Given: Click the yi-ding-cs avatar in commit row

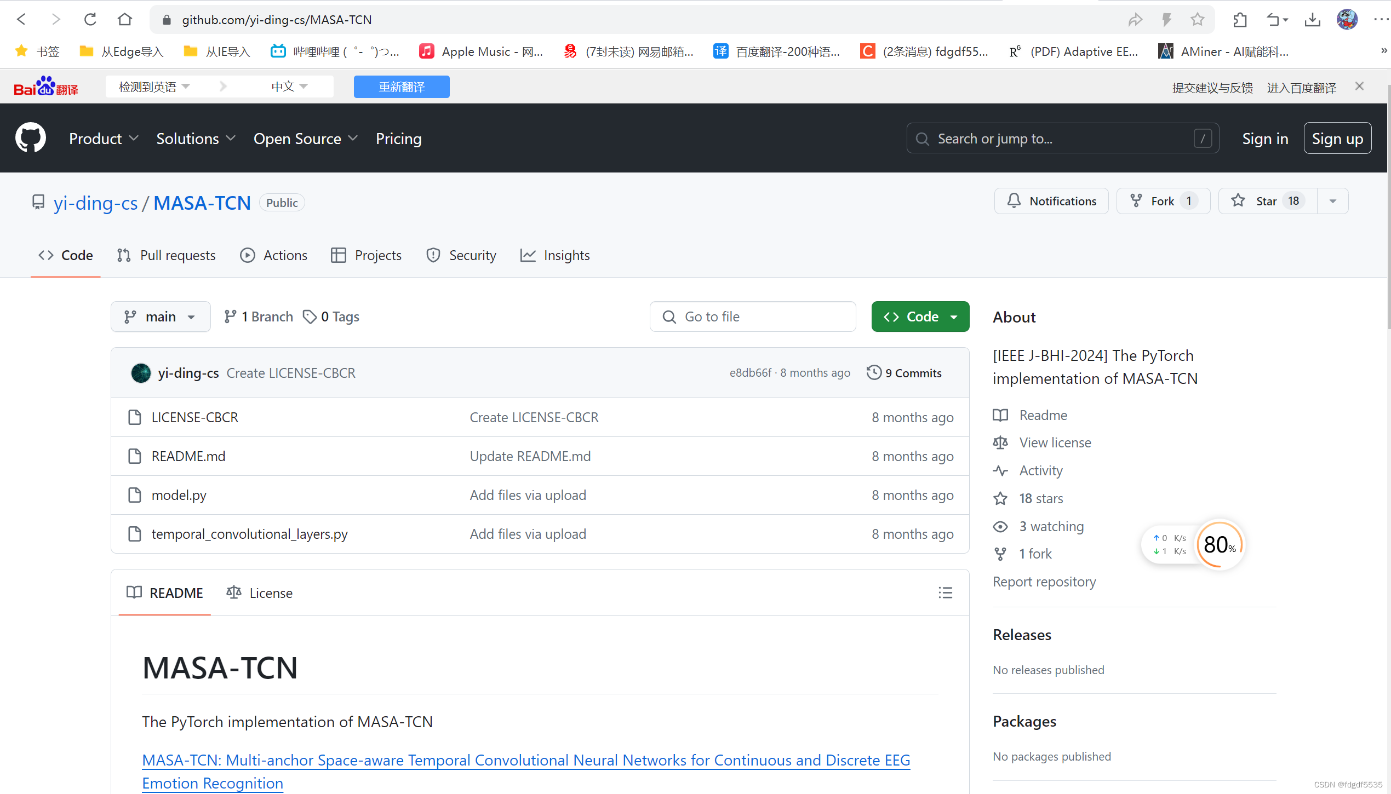Looking at the screenshot, I should pyautogui.click(x=141, y=373).
